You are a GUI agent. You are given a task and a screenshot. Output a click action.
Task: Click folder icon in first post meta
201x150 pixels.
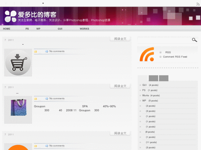point(35,51)
